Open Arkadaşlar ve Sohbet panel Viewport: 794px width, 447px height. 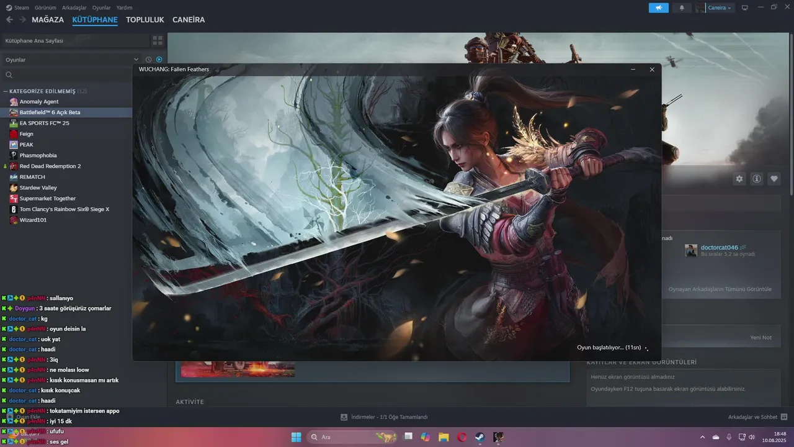point(758,417)
